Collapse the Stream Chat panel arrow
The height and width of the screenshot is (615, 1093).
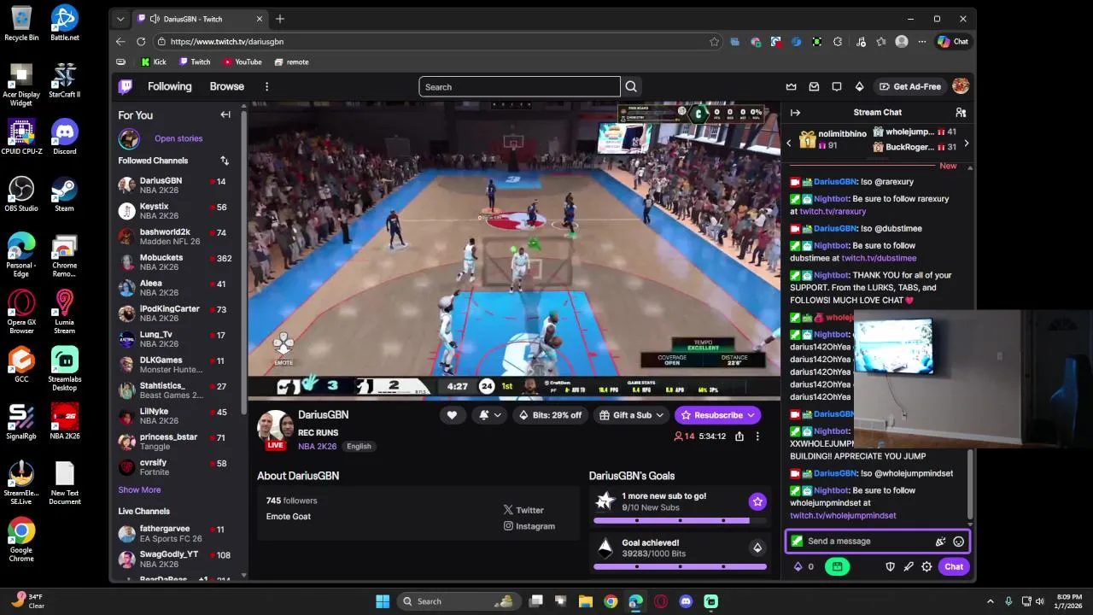click(x=795, y=112)
